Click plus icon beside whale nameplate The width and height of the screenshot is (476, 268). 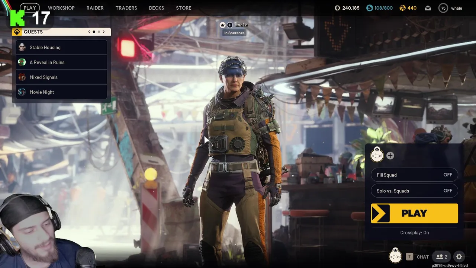click(x=230, y=25)
